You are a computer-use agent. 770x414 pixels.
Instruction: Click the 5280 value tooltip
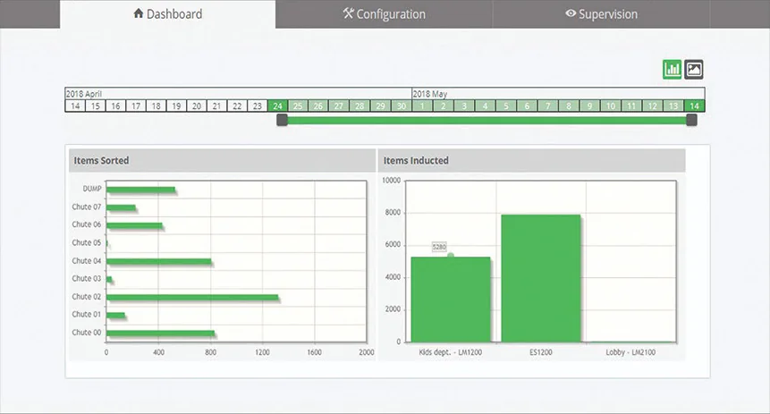(x=439, y=247)
